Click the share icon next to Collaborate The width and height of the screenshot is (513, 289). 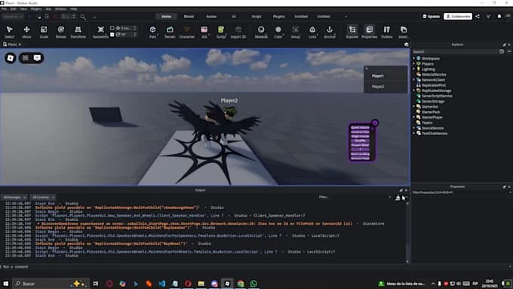point(478,16)
